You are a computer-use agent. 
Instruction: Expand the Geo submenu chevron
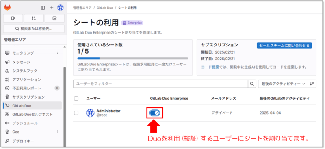58,132
